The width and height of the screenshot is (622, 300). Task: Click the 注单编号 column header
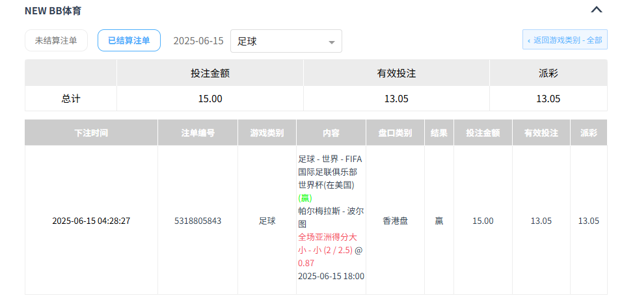(x=198, y=133)
